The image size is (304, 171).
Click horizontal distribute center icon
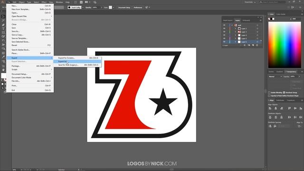click(295, 117)
